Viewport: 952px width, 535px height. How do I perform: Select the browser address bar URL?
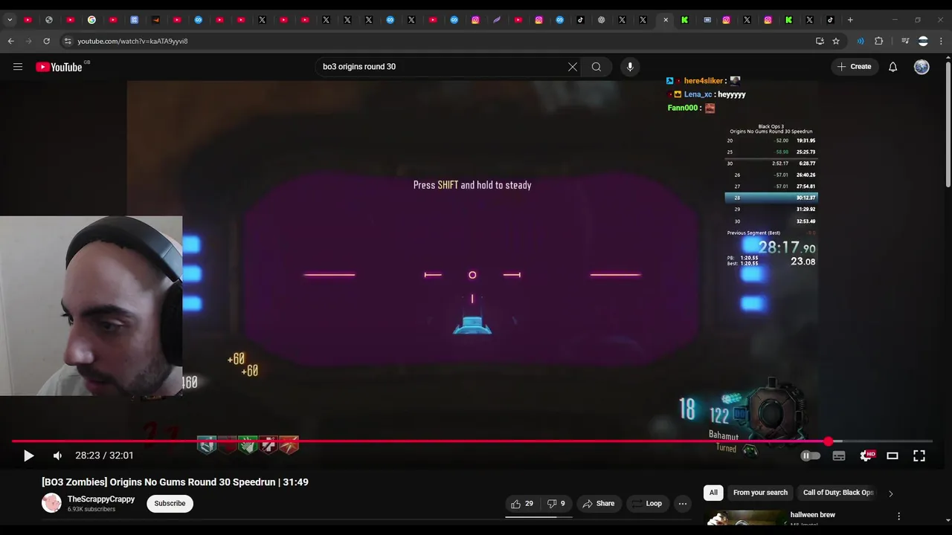click(x=132, y=41)
